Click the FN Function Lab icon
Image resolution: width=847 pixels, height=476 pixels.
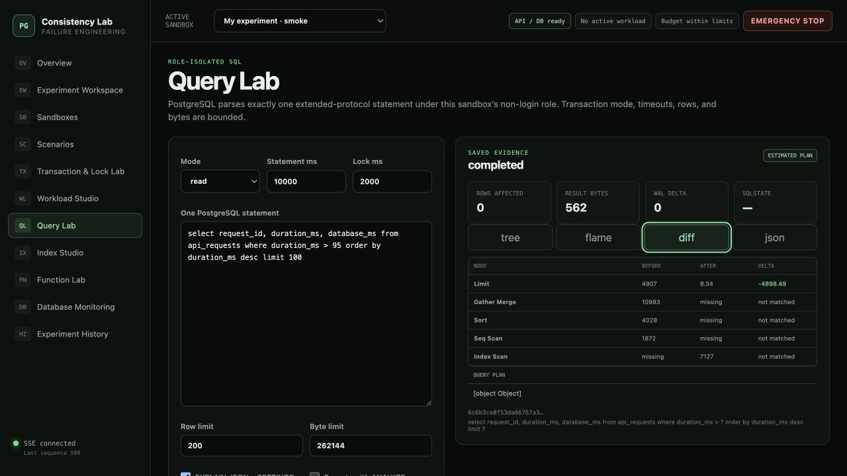pyautogui.click(x=22, y=280)
